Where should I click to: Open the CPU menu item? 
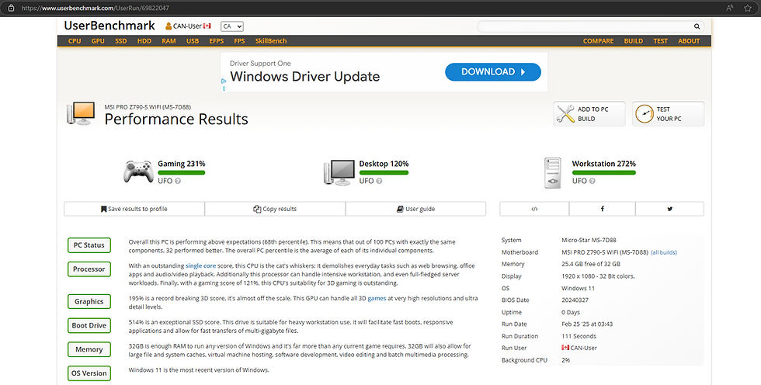[75, 41]
